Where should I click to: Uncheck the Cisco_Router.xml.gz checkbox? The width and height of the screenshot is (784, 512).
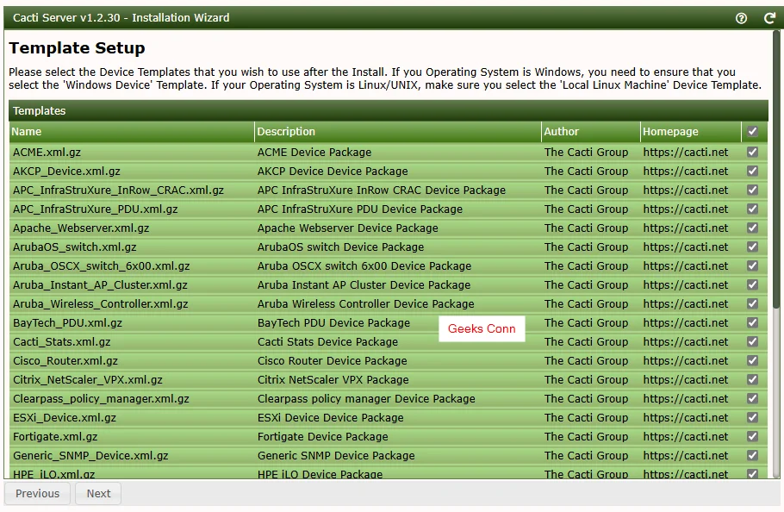point(752,360)
